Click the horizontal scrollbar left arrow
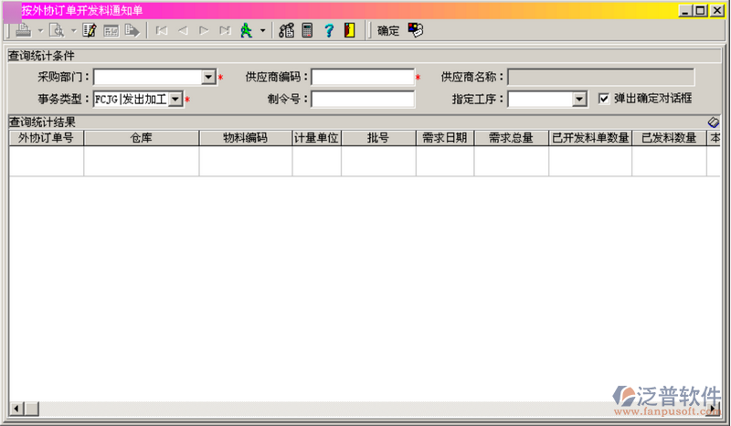 tap(16, 409)
